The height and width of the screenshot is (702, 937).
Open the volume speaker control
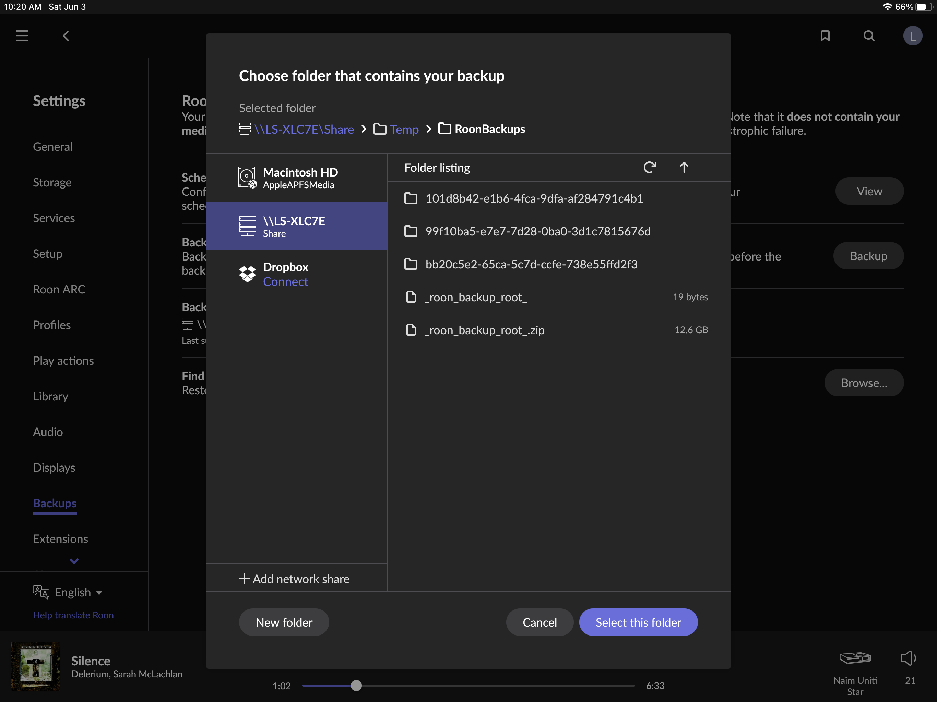point(908,658)
